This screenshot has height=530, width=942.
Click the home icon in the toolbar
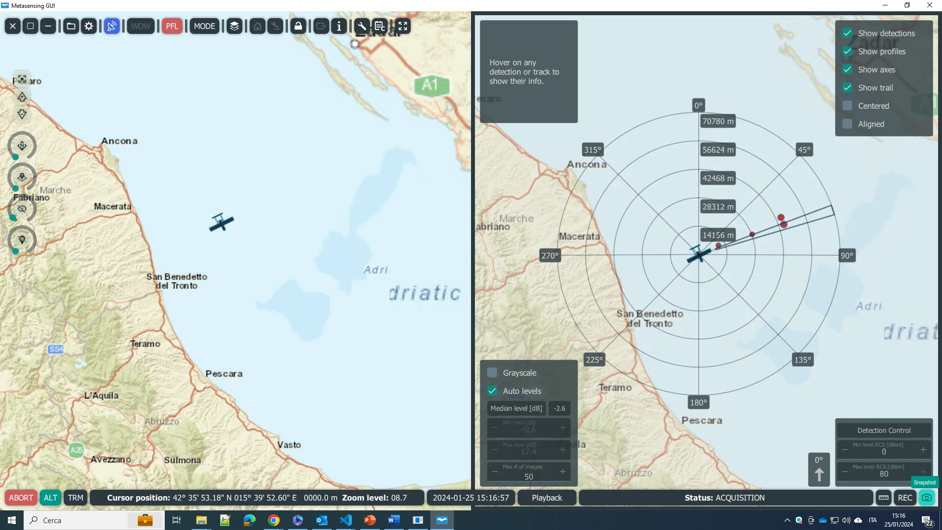(x=258, y=26)
